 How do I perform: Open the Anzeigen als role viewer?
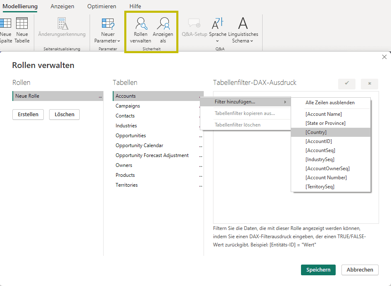[x=163, y=30]
